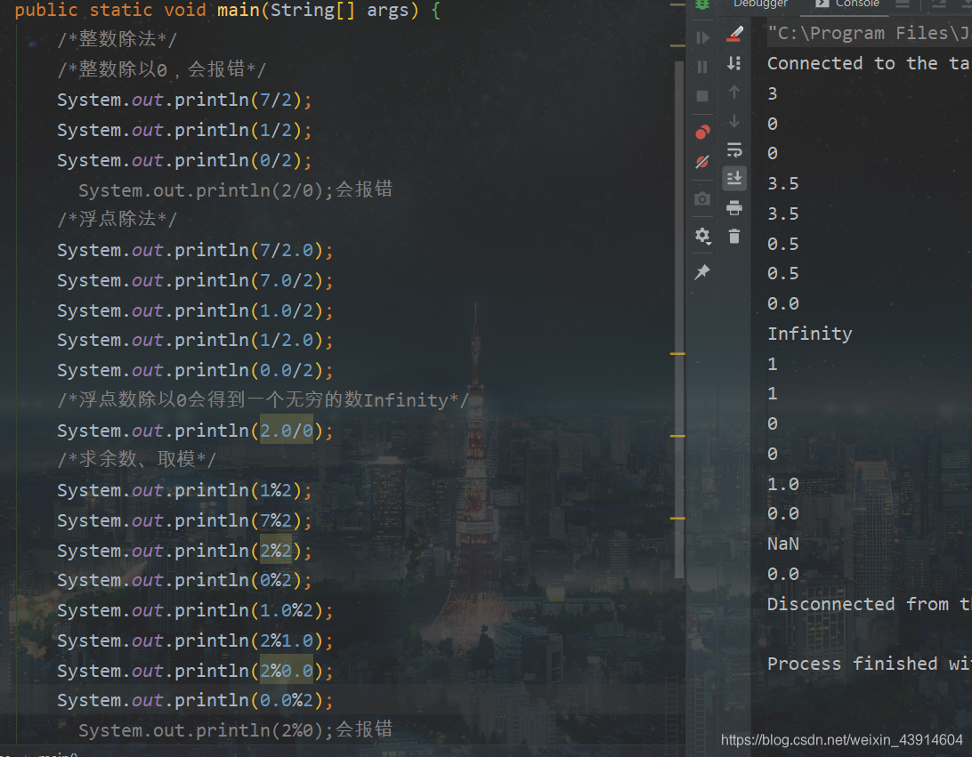Click the Pause Program icon
Image resolution: width=972 pixels, height=757 pixels.
pos(702,67)
